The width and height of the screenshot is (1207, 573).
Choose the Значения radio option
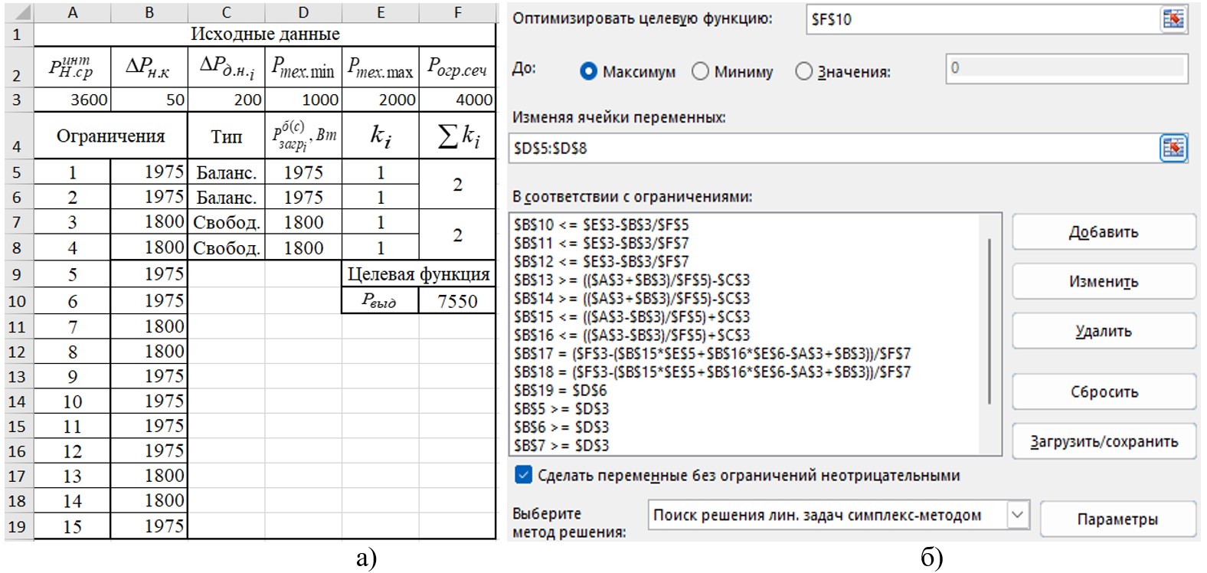(x=803, y=71)
